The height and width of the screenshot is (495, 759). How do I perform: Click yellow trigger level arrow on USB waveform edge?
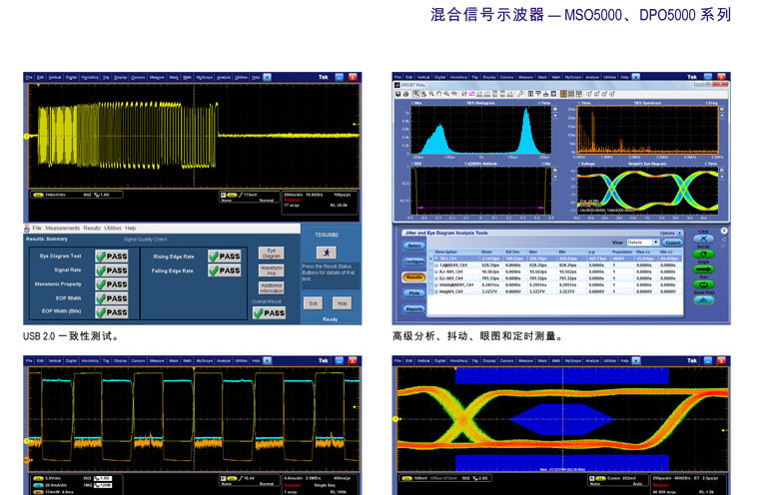pyautogui.click(x=356, y=125)
